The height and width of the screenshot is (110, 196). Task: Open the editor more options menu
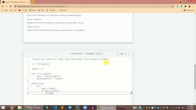(129, 54)
